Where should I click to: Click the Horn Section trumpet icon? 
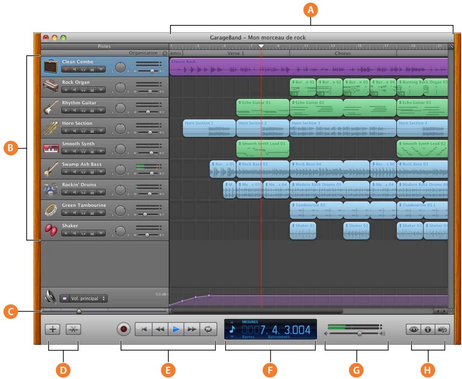pos(51,128)
